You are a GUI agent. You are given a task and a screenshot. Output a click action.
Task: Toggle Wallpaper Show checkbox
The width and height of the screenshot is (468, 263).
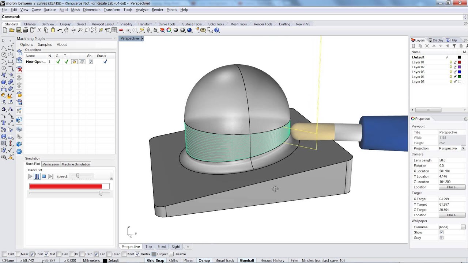pyautogui.click(x=441, y=232)
